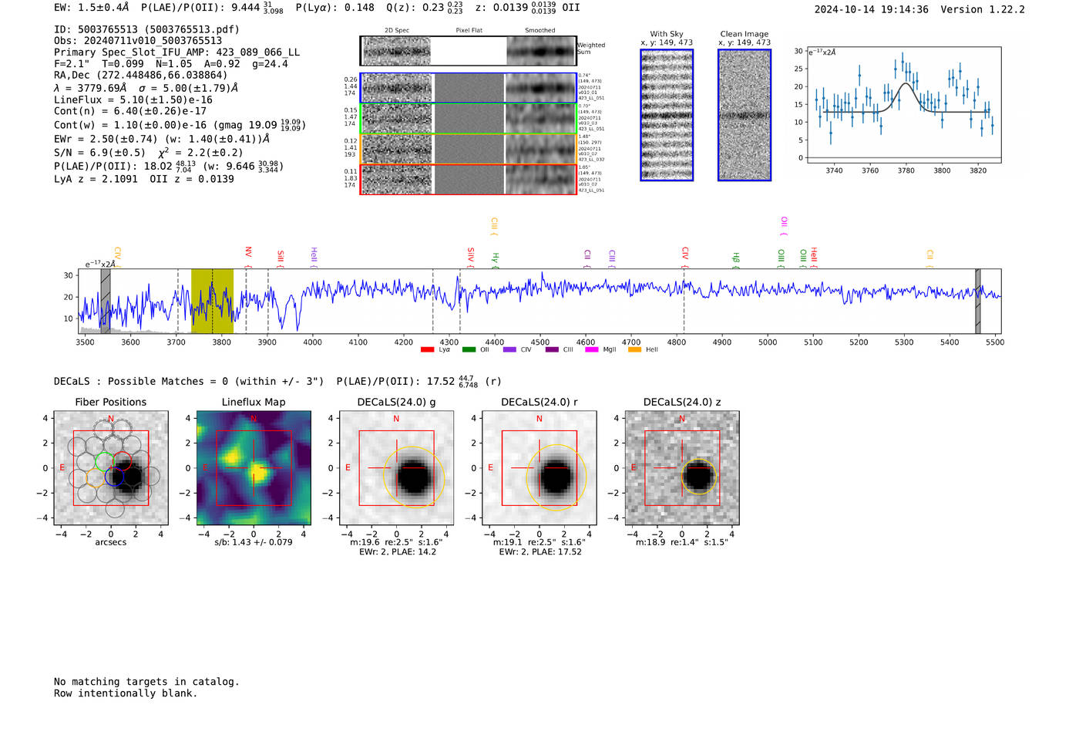Click the Weighted Sum 2D spectrum strip
This screenshot has height=735, width=1079.
tap(468, 51)
